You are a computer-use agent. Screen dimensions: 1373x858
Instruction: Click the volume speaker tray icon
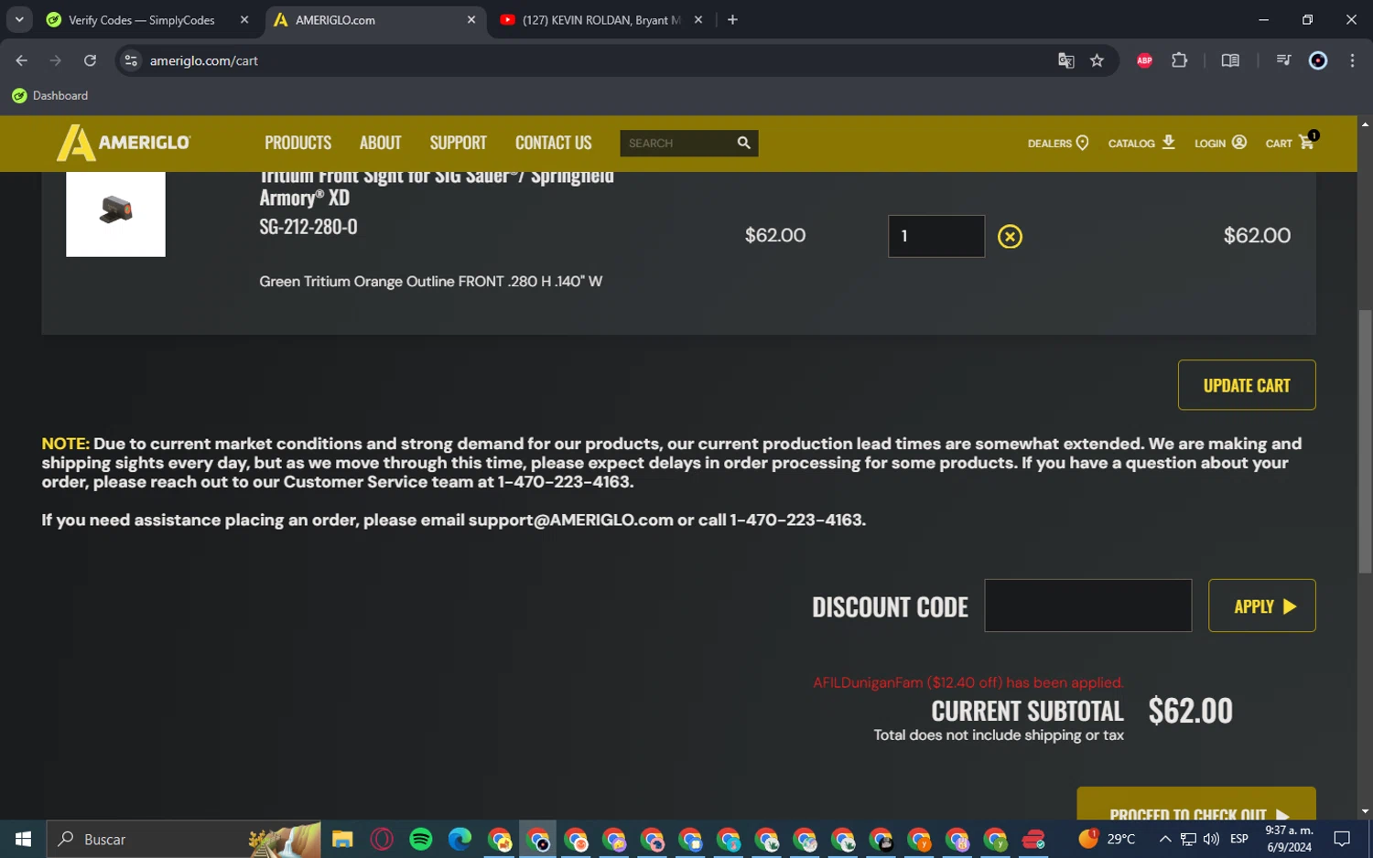click(x=1211, y=839)
